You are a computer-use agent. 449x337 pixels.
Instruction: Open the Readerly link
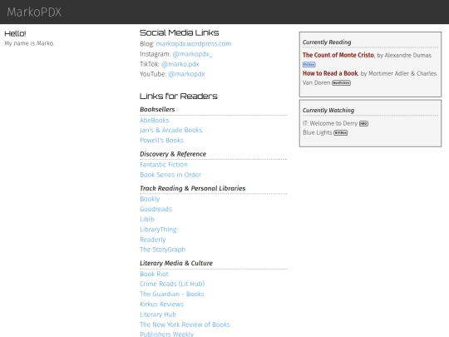pos(153,240)
